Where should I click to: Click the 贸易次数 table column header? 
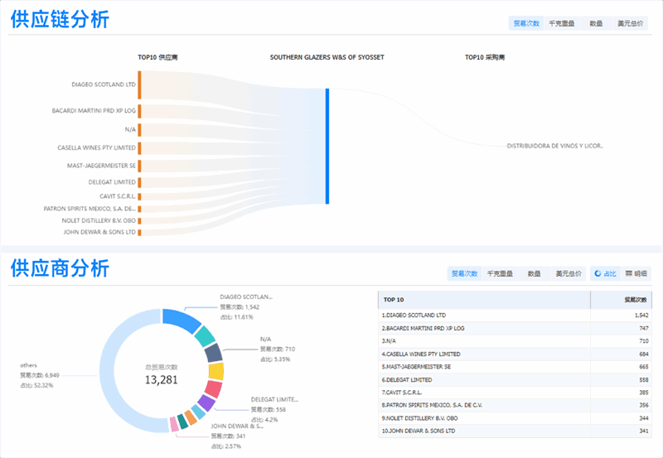(x=636, y=299)
